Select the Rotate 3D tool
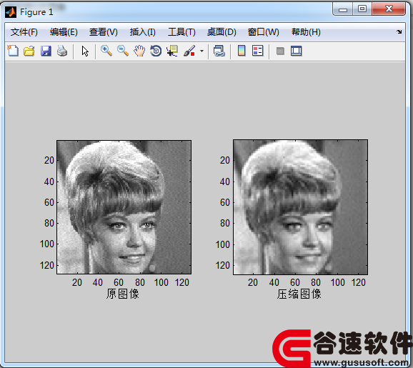 click(x=156, y=51)
